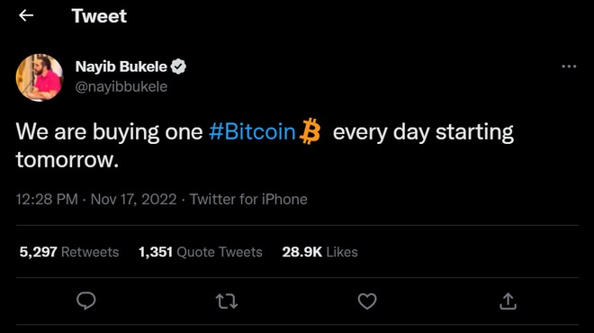This screenshot has height=333, width=594.
Task: Open the Nayib Bukele display name
Action: (x=121, y=67)
